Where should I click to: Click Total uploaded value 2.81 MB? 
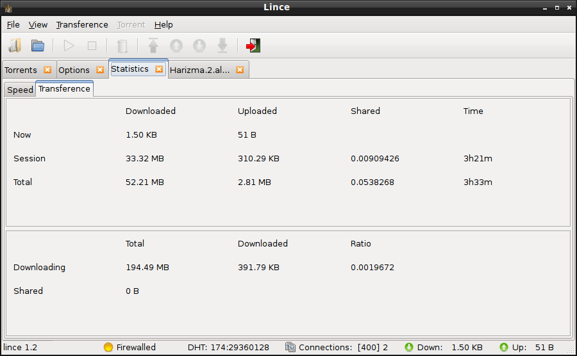coord(255,182)
